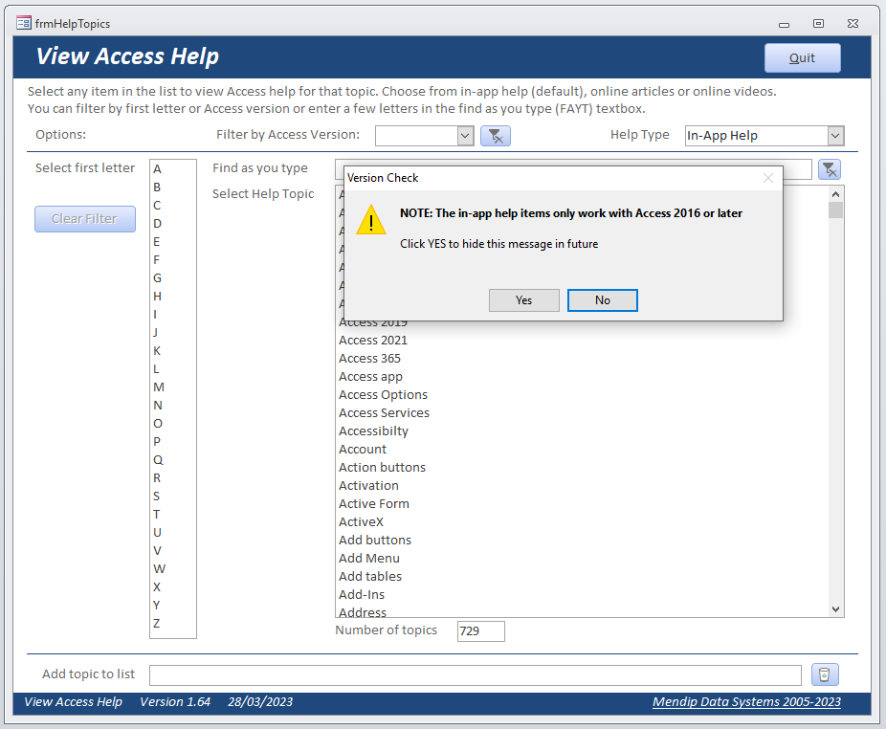This screenshot has height=729, width=886.
Task: Select the Access app help topic
Action: (x=370, y=376)
